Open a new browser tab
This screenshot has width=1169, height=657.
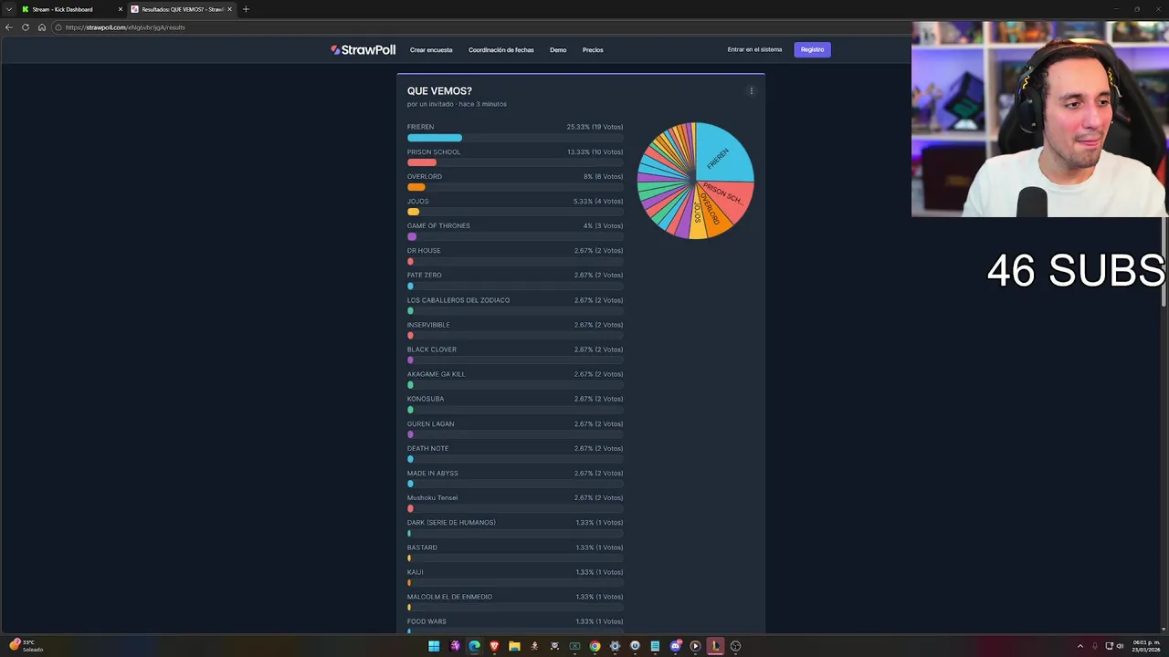click(246, 9)
